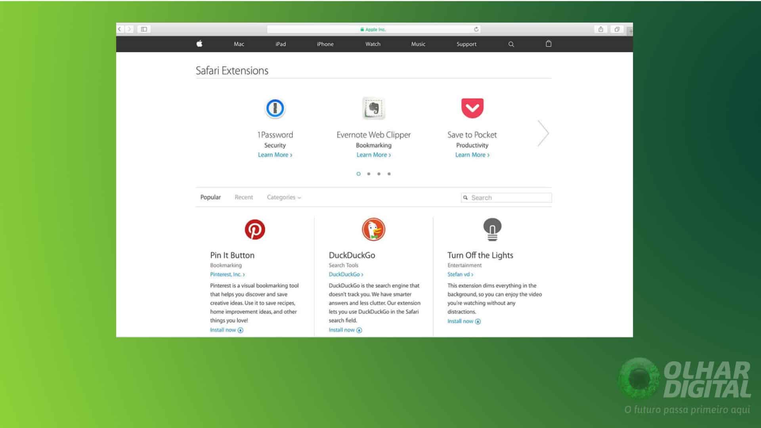Open the shopping bag icon
Viewport: 761px width, 428px height.
(x=549, y=44)
